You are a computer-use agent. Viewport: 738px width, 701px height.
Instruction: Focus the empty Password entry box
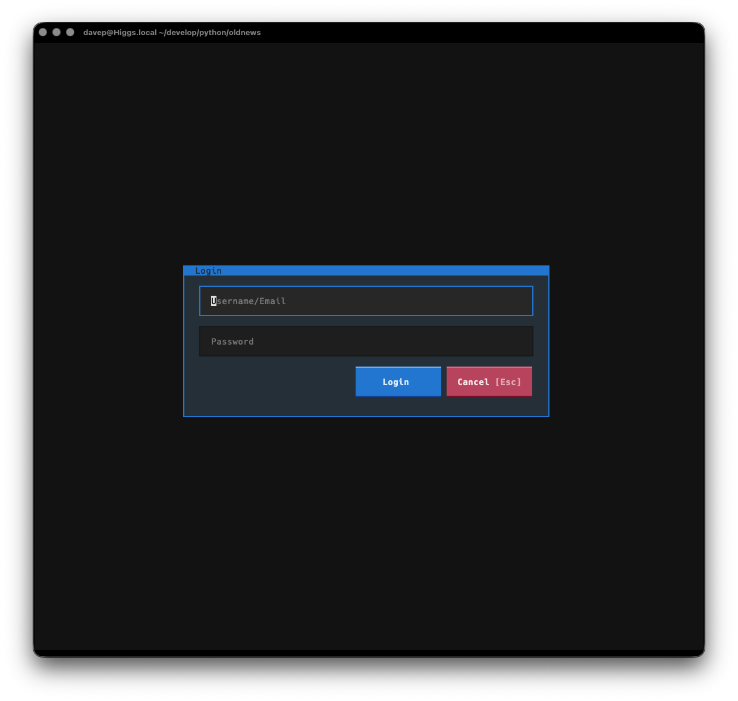(x=366, y=341)
